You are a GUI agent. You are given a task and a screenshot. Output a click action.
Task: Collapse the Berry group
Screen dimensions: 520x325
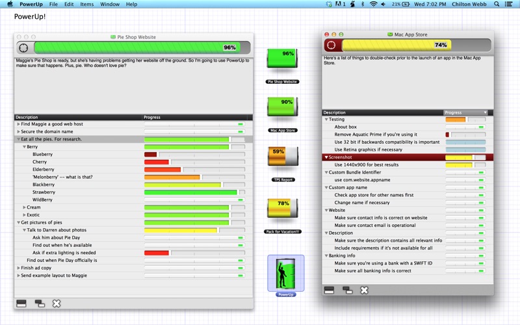(24, 147)
